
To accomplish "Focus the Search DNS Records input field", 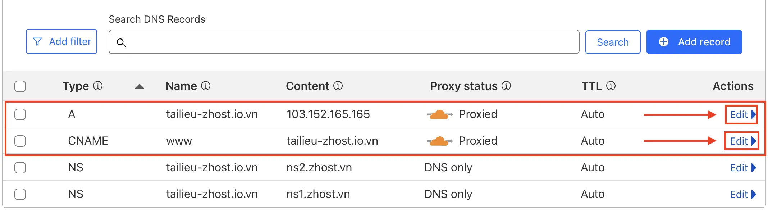I will 349,42.
